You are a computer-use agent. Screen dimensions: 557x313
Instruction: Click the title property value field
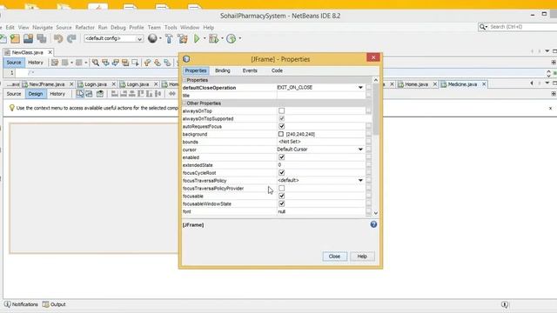coord(321,96)
